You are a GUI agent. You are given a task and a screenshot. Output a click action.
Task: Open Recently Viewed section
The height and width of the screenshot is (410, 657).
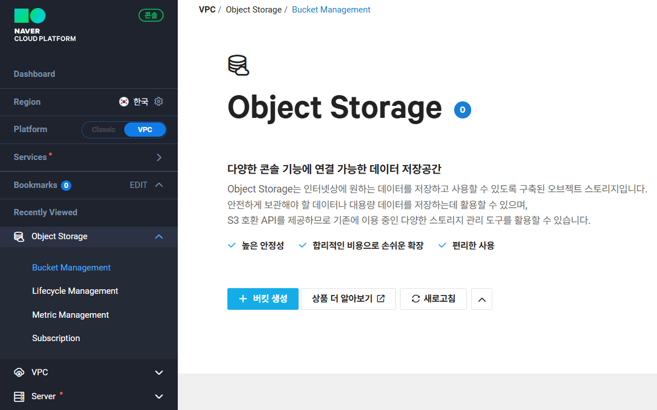pos(45,212)
